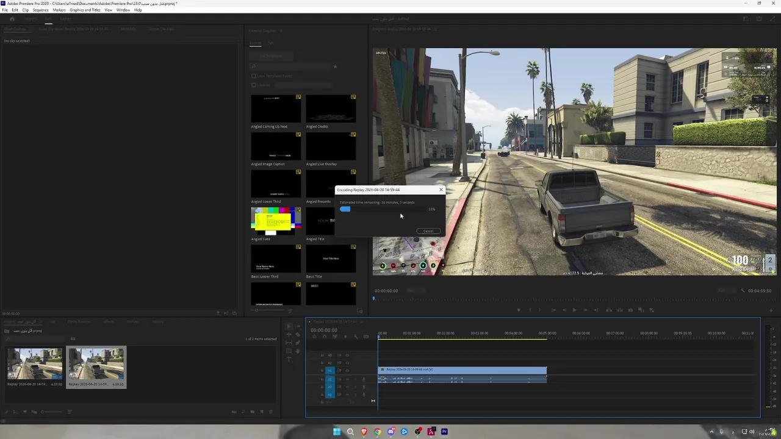
Task: Select the Type tool
Action: [x=289, y=359]
